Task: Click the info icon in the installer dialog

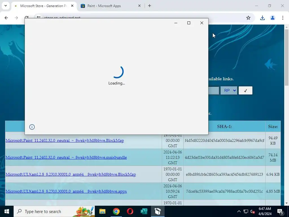Action: [32, 127]
